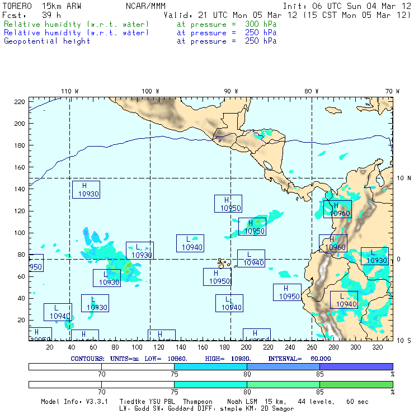Click the '85' label under lower colorbar
Screen dimensions: 414x414
pos(320,392)
